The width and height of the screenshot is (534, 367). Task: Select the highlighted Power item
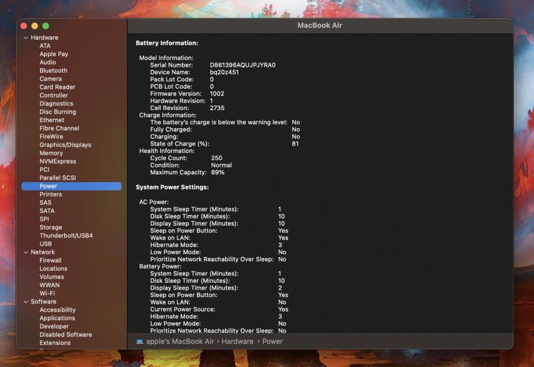(71, 186)
